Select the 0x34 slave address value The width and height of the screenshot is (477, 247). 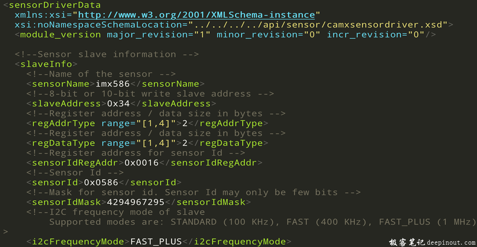(x=118, y=103)
